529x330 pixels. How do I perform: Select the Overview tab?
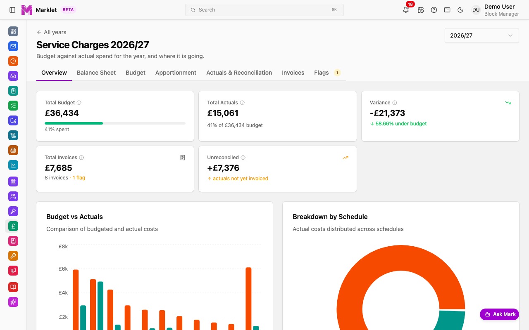pyautogui.click(x=54, y=73)
